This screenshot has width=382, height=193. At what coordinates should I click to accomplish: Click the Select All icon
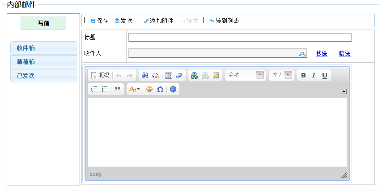[169, 75]
